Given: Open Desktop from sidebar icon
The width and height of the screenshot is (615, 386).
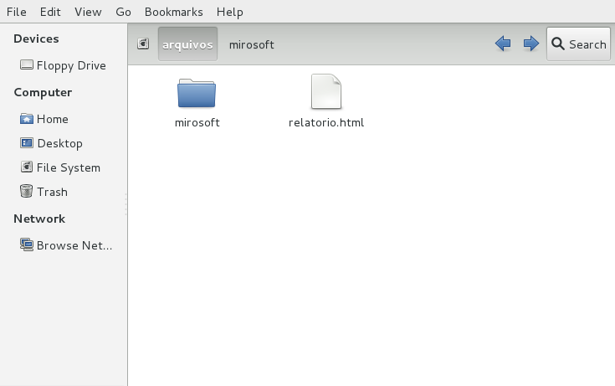Looking at the screenshot, I should click(27, 143).
